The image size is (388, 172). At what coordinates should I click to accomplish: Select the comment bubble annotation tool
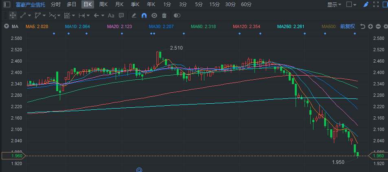coord(121,15)
